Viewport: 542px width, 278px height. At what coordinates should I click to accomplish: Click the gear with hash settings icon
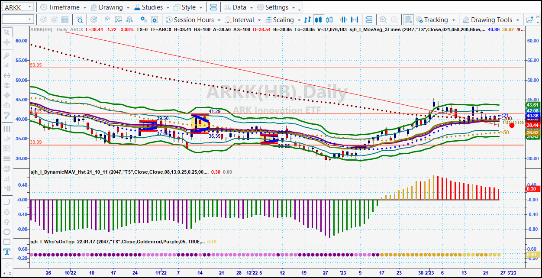coord(144,19)
